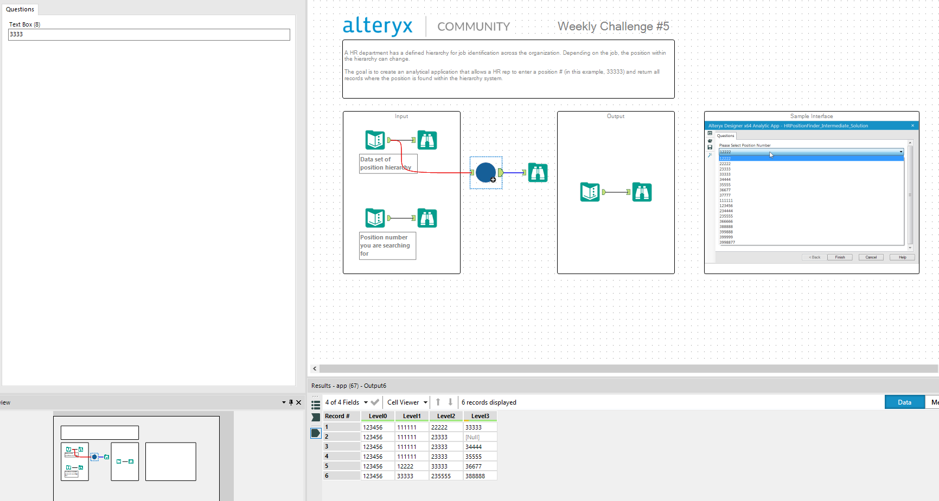Click the Cancel button in the sample interface
Viewport: 939px width, 501px height.
[871, 257]
